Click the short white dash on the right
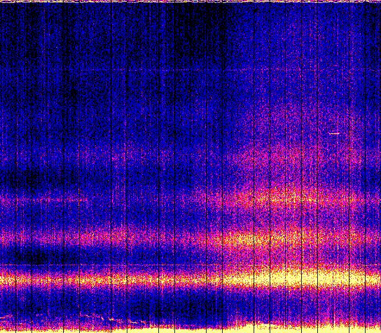 (x=335, y=134)
